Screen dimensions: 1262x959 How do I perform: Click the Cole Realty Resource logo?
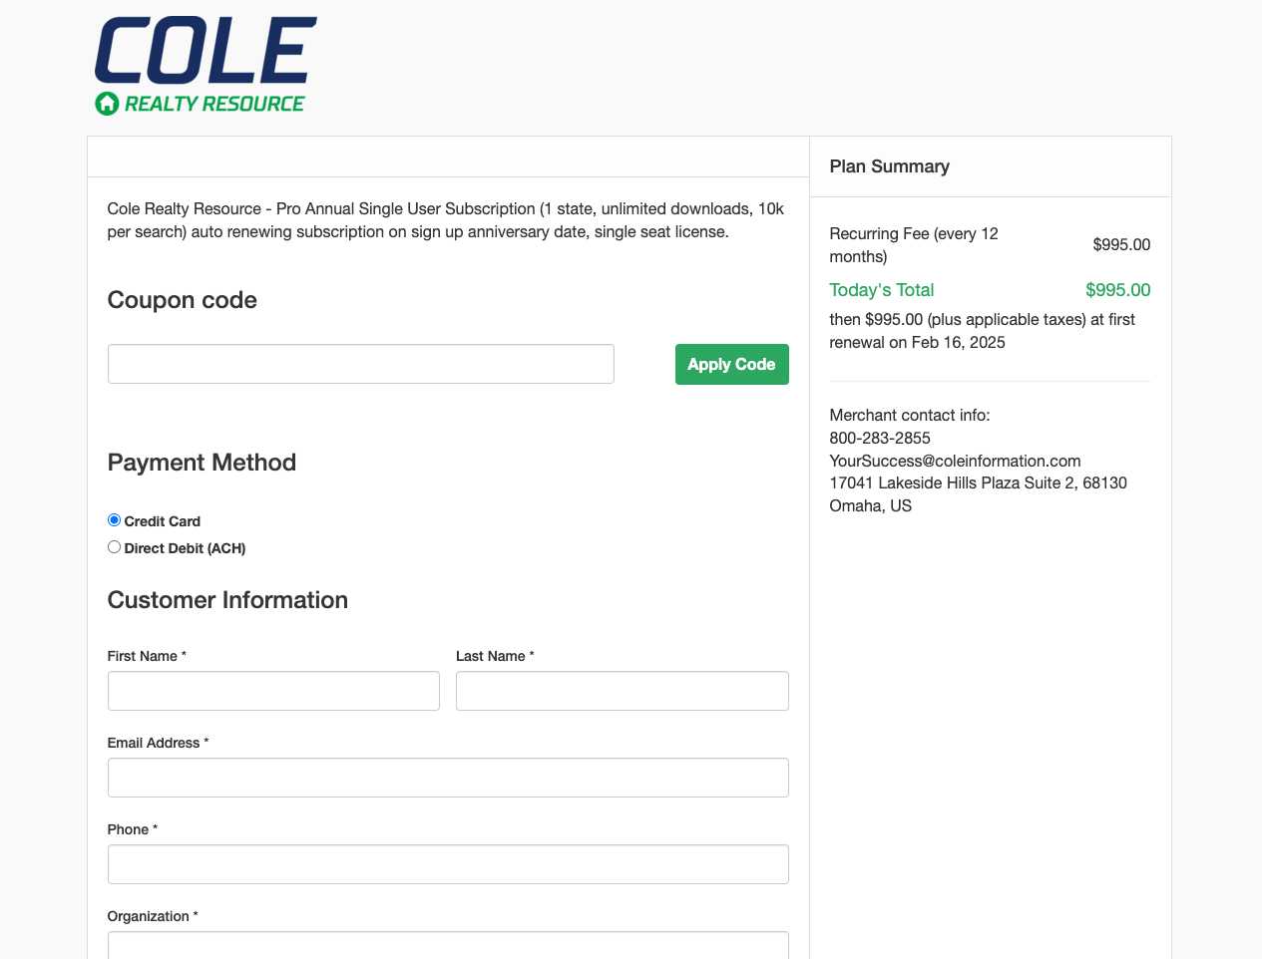pos(206,66)
